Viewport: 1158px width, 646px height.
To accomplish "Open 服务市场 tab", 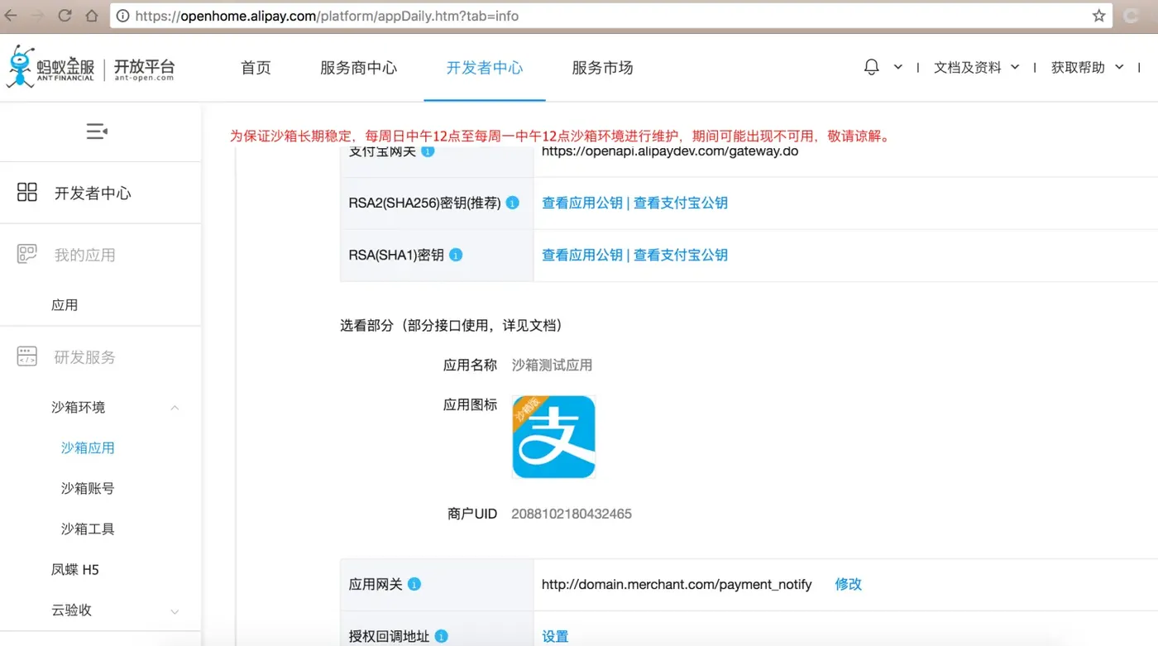I will click(x=602, y=68).
